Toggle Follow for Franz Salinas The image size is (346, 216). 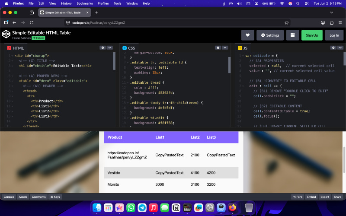tap(38, 38)
